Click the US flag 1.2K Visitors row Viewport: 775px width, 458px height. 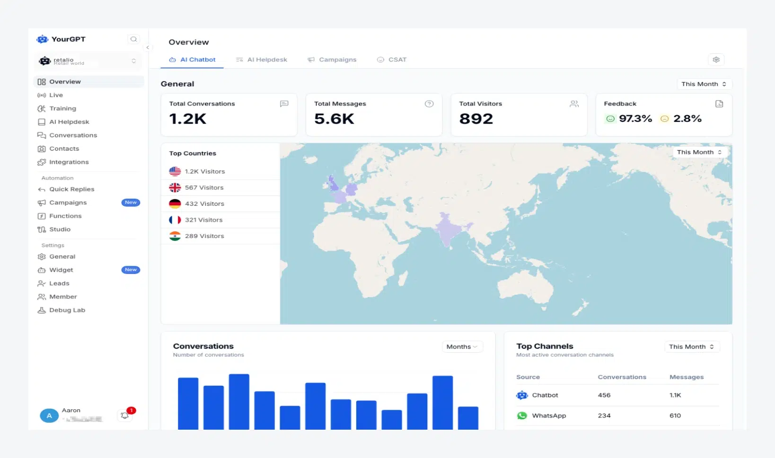click(x=220, y=171)
